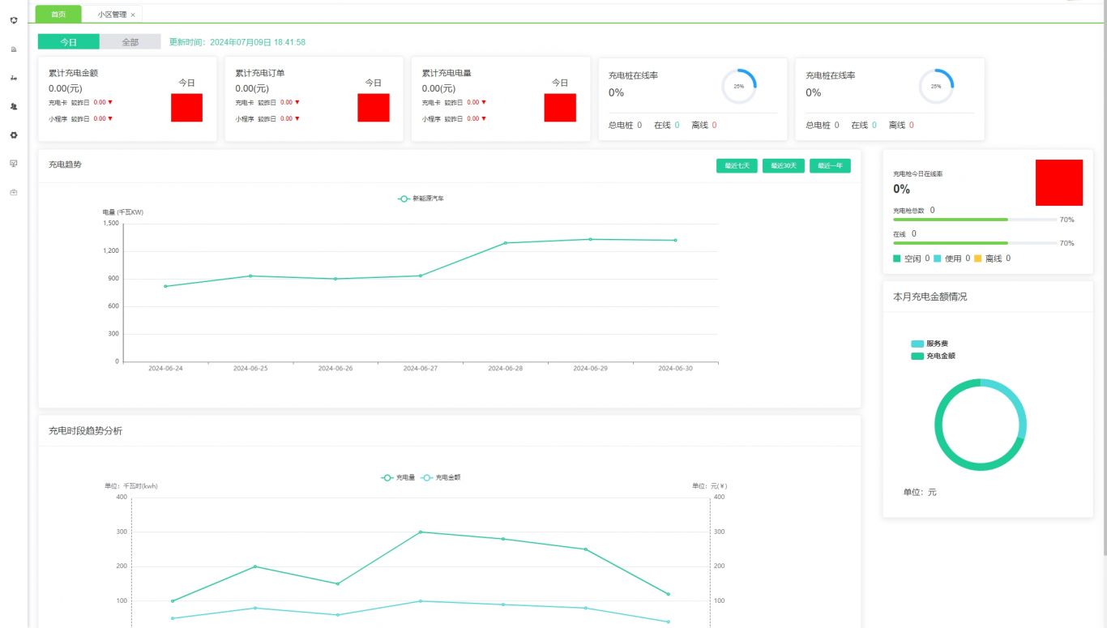Viewport: 1107px width, 628px height.
Task: Switch to the 首页 tab
Action: [58, 14]
